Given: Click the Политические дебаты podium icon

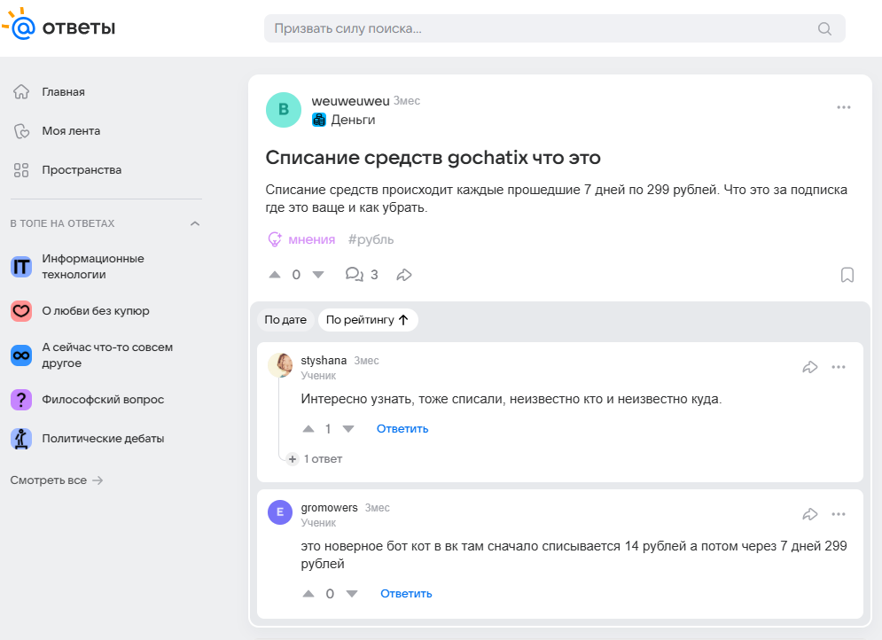Looking at the screenshot, I should 21,439.
